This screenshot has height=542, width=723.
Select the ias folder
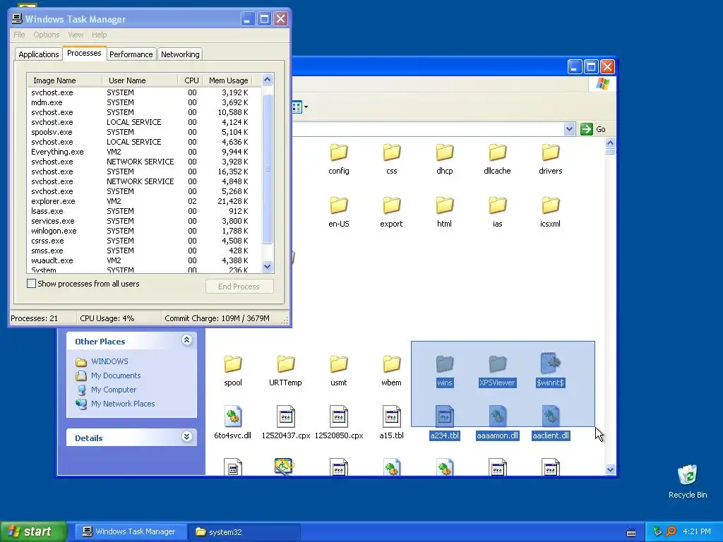click(x=497, y=212)
